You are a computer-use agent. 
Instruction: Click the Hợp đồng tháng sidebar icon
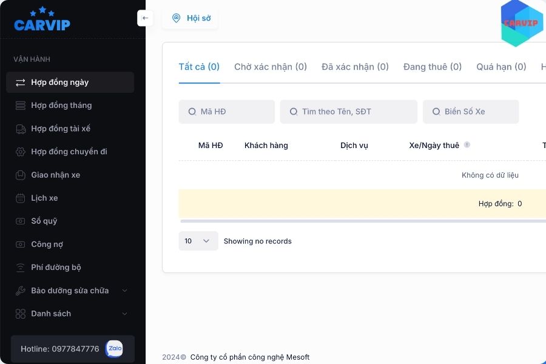click(x=21, y=106)
